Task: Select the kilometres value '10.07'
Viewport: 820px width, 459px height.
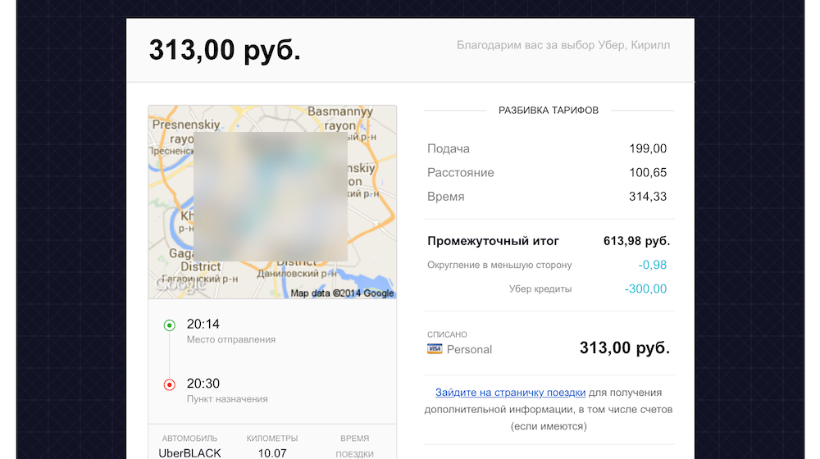Action: (272, 453)
